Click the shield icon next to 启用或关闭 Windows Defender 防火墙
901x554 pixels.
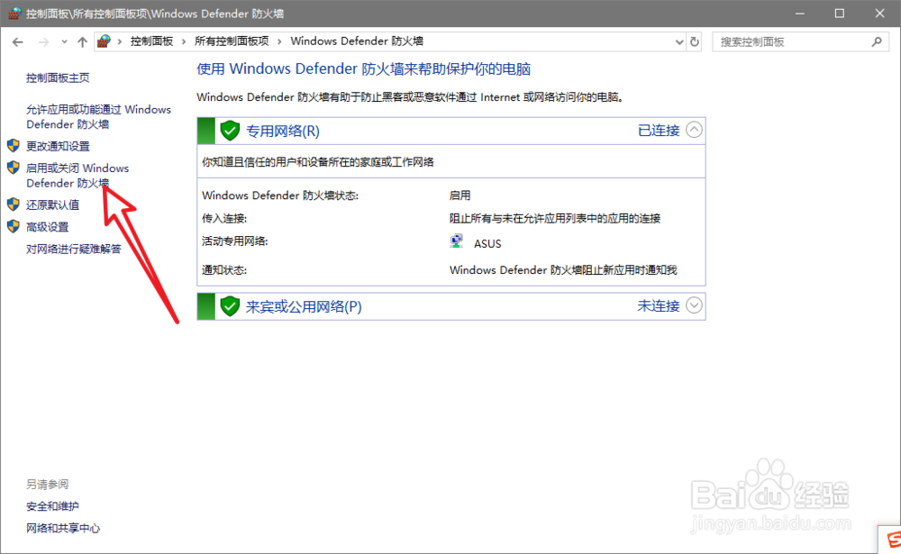point(13,168)
